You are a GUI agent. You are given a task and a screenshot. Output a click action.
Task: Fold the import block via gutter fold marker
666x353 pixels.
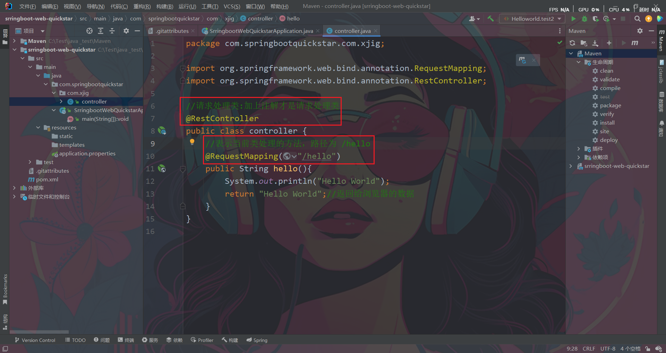tap(182, 68)
